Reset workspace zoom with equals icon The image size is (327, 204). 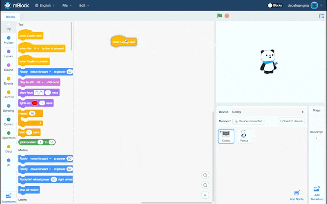(x=205, y=195)
